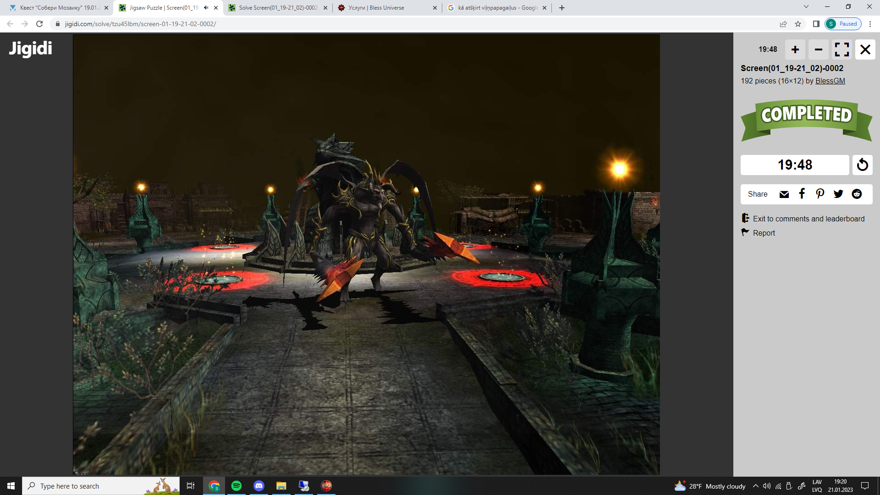Image resolution: width=880 pixels, height=495 pixels.
Task: Close the puzzle side panel with X
Action: (865, 49)
